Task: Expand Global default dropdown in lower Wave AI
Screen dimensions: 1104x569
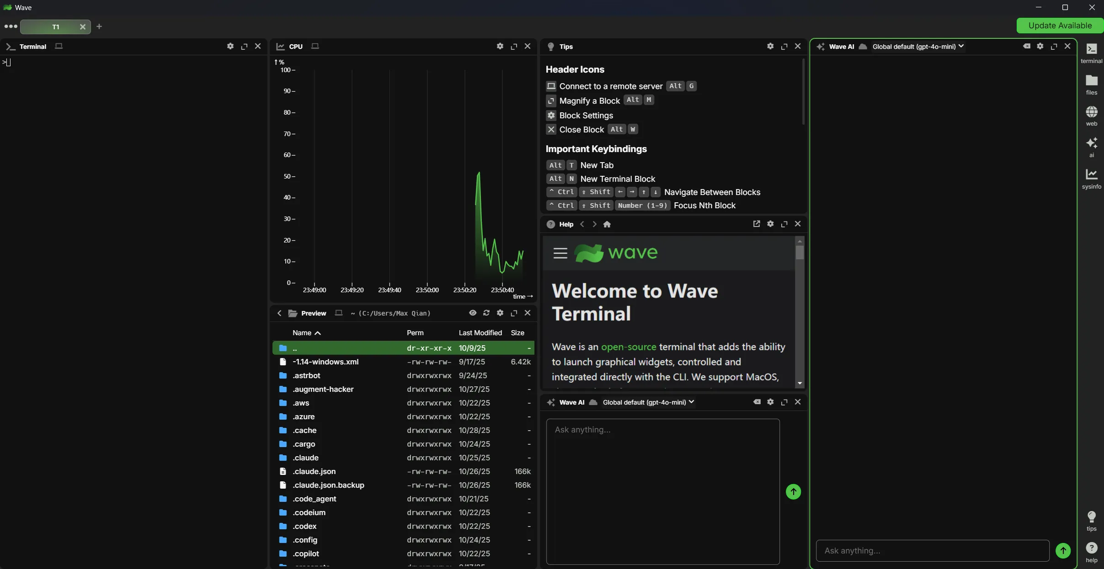Action: point(648,402)
